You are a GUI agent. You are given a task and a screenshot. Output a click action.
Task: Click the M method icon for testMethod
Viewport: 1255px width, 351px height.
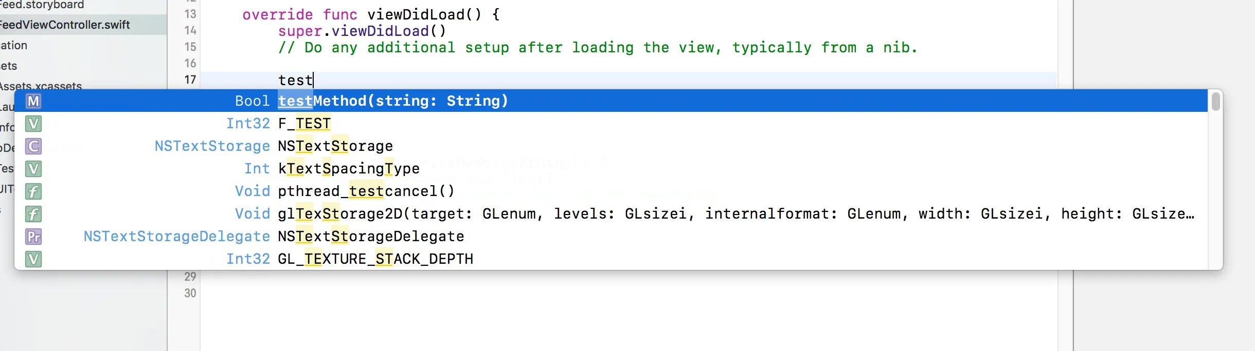pos(33,101)
